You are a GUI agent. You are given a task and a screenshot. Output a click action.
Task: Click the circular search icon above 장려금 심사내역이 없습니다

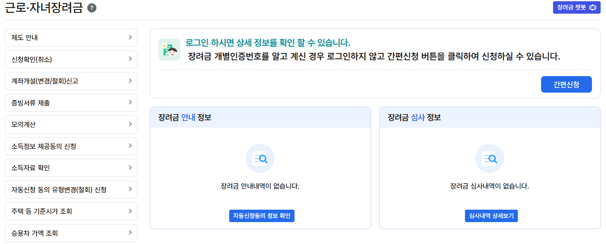(x=490, y=158)
